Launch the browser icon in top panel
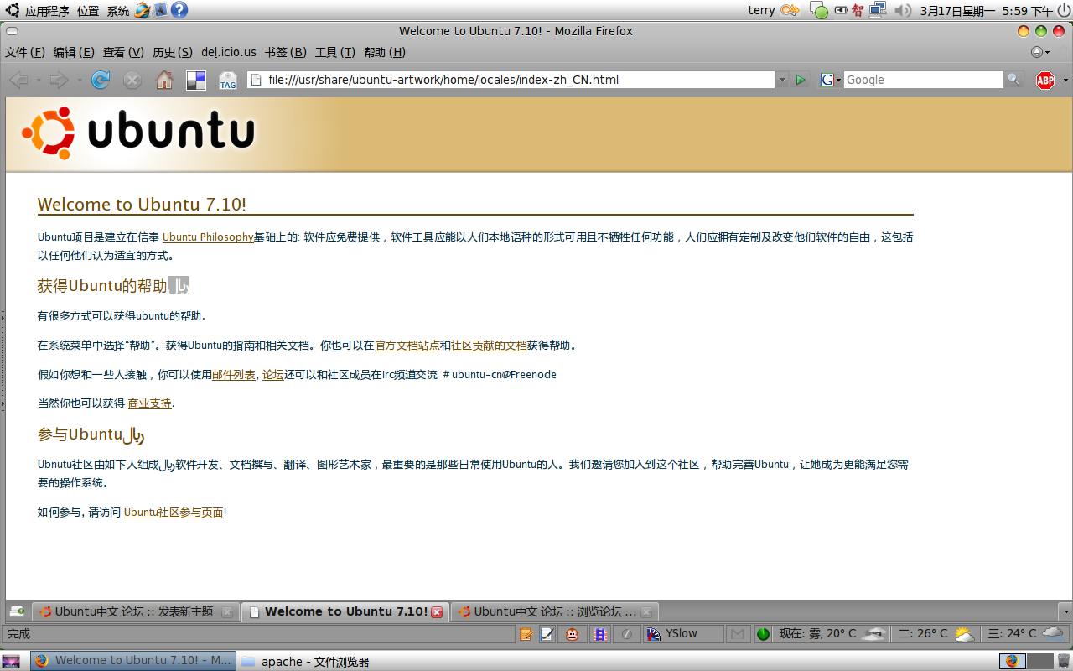 pos(142,10)
